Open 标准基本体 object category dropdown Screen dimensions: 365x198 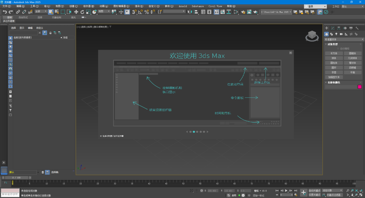pyautogui.click(x=344, y=39)
